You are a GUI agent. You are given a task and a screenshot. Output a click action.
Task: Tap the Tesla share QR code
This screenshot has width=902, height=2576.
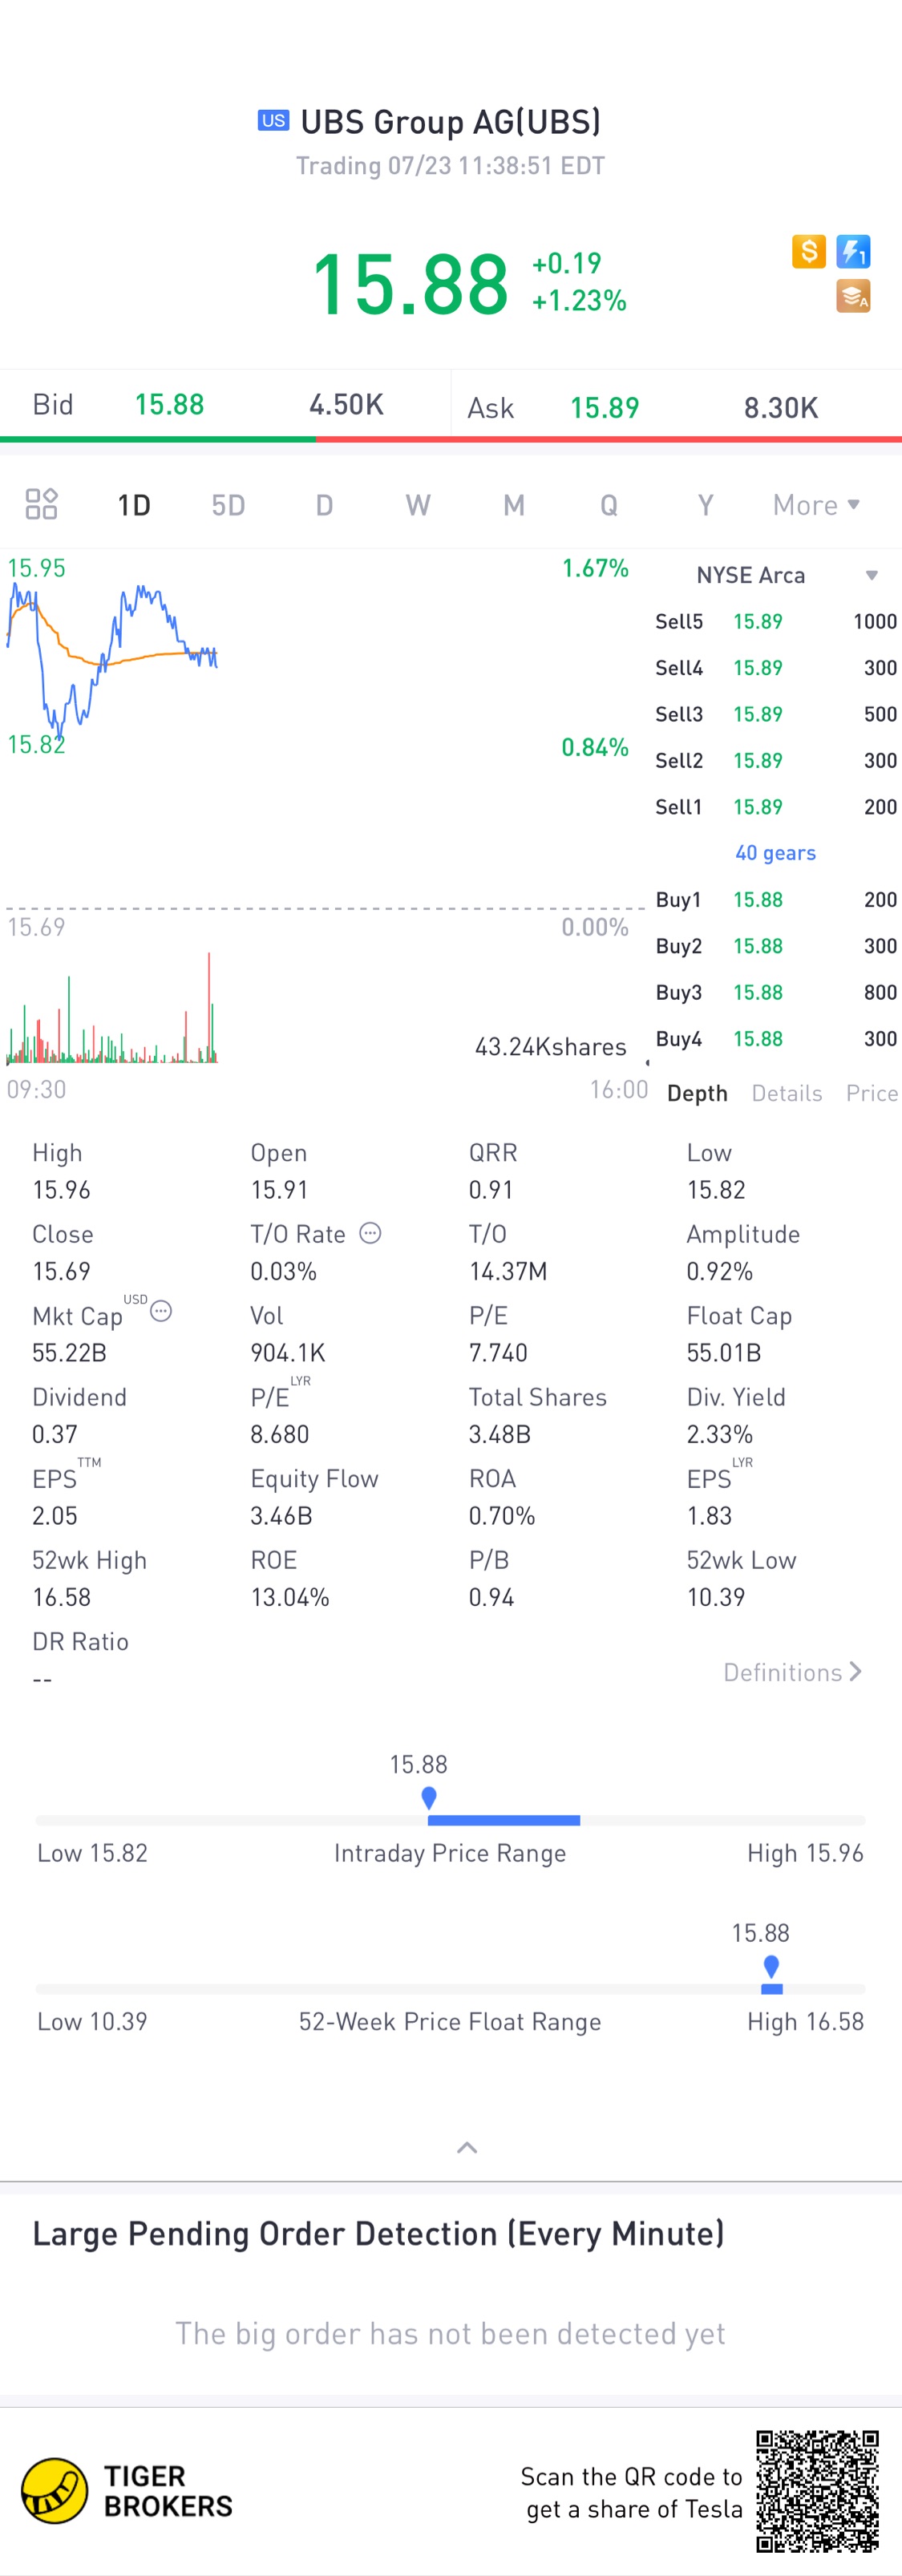coord(817,2490)
